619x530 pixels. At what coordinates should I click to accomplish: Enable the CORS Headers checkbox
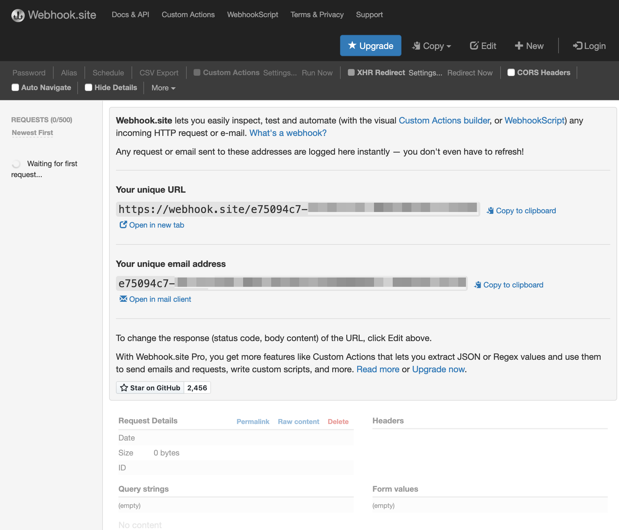tap(511, 72)
